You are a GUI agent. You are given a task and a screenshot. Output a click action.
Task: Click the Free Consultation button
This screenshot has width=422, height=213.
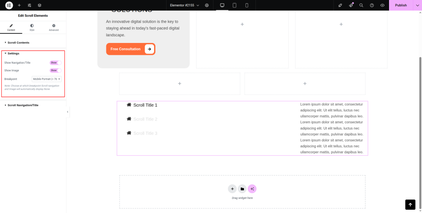click(131, 49)
